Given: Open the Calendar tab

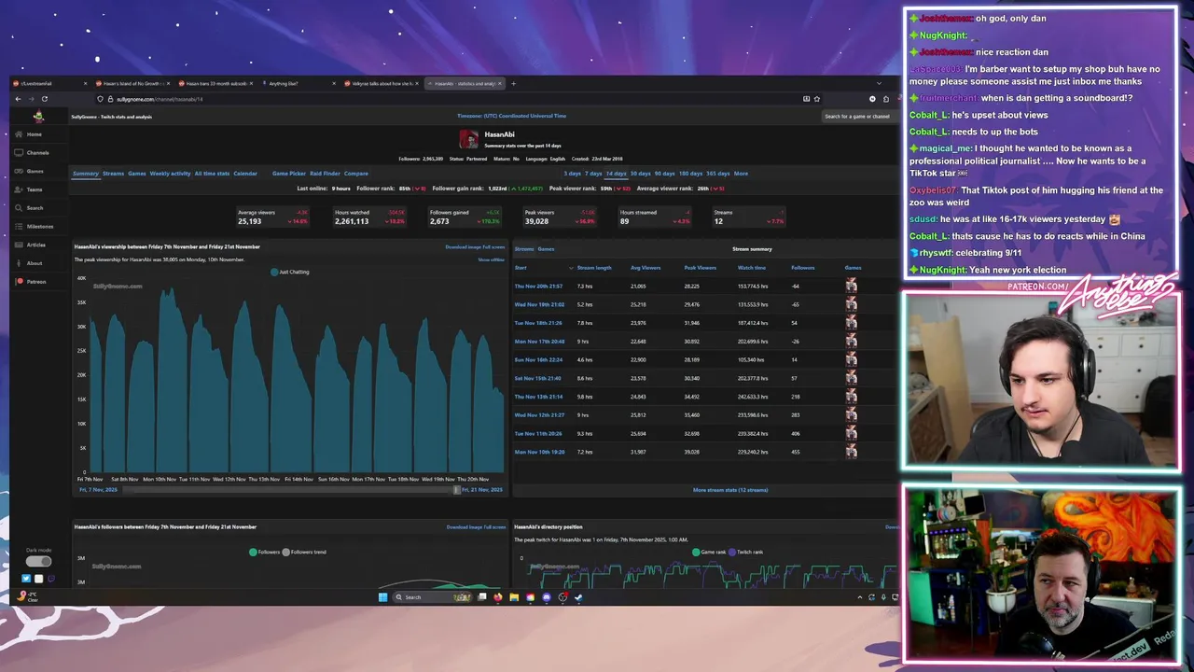Looking at the screenshot, I should point(245,174).
